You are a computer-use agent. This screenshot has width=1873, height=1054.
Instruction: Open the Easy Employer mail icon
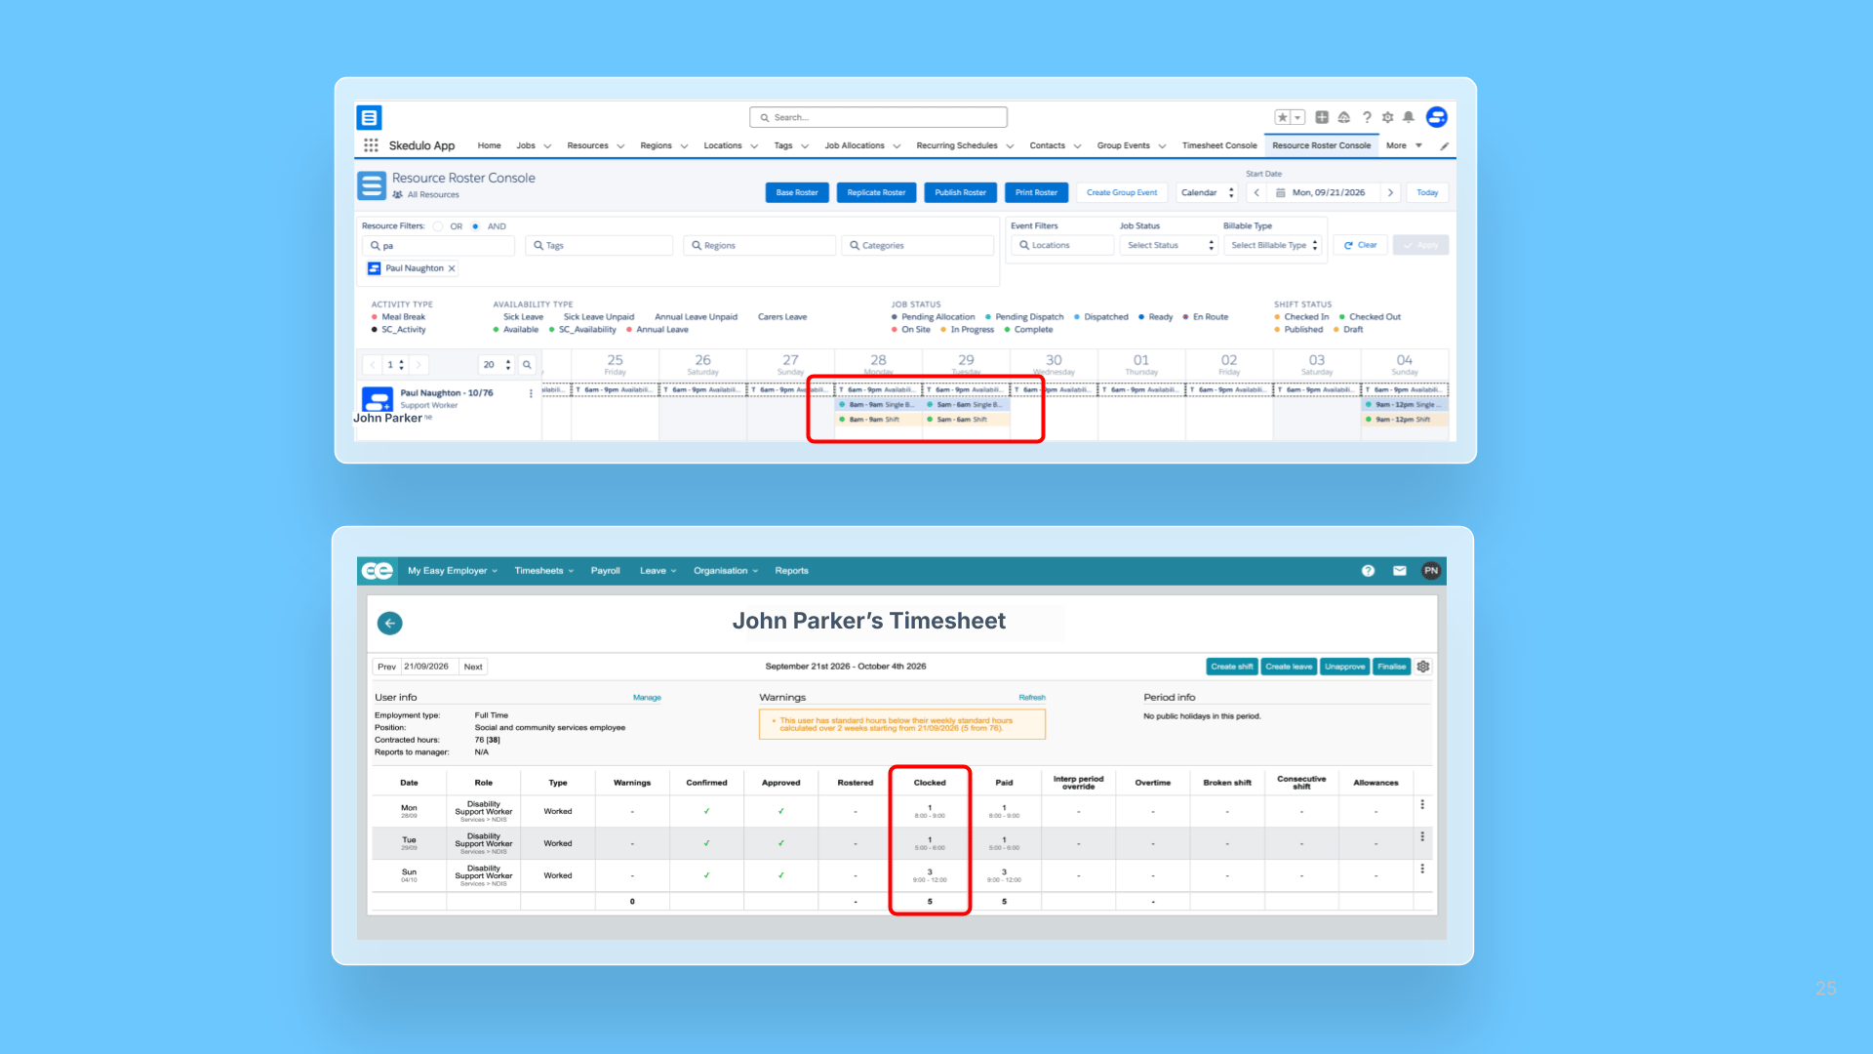pos(1399,571)
